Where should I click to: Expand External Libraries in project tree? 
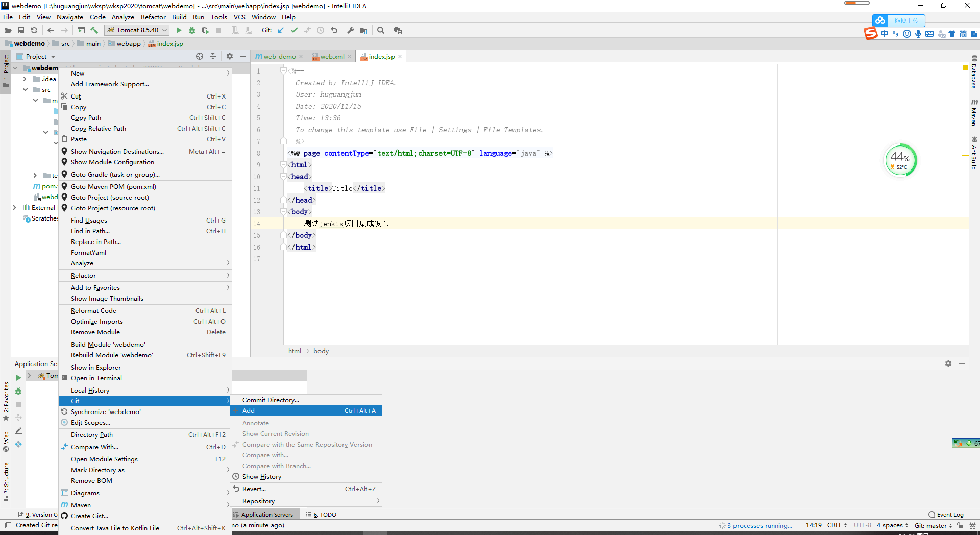[x=14, y=207]
